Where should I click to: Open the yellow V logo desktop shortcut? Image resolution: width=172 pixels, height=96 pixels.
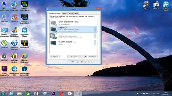tap(24, 44)
